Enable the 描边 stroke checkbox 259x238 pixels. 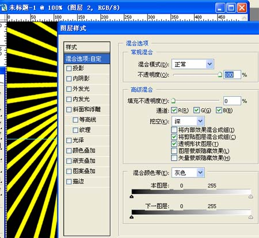68,182
